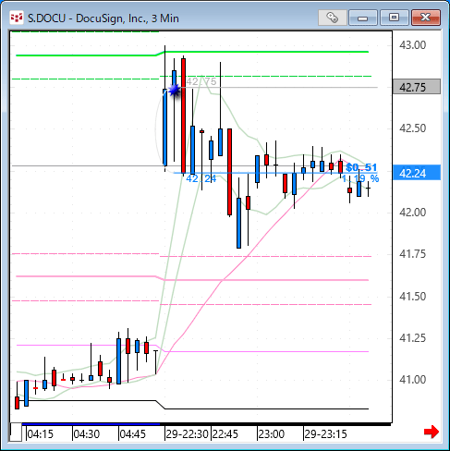
Task: Click the 41.75 price axis label
Action: point(412,254)
